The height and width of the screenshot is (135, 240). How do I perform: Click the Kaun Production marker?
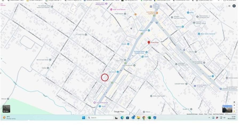[x=134, y=65]
